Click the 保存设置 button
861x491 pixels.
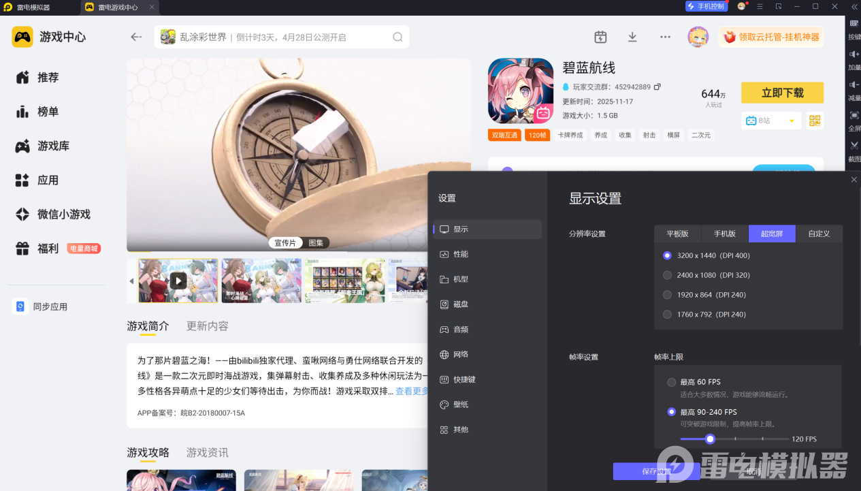click(x=656, y=471)
